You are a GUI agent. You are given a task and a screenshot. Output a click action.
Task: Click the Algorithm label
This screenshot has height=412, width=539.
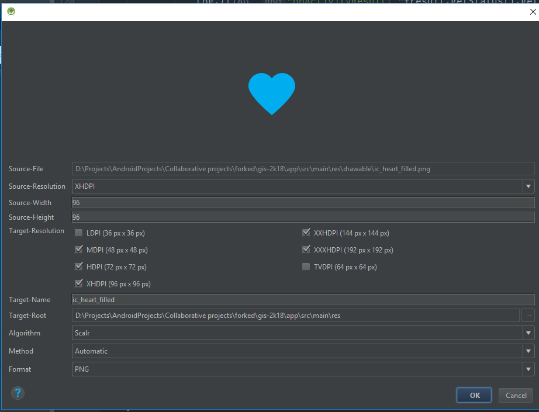click(25, 333)
